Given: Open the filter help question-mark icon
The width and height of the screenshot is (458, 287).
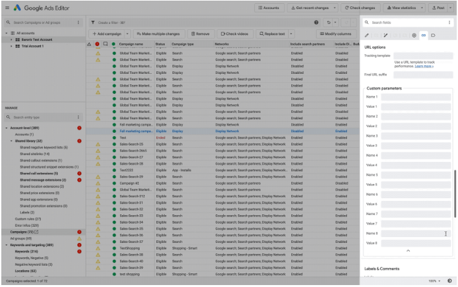Looking at the screenshot, I should point(316,23).
